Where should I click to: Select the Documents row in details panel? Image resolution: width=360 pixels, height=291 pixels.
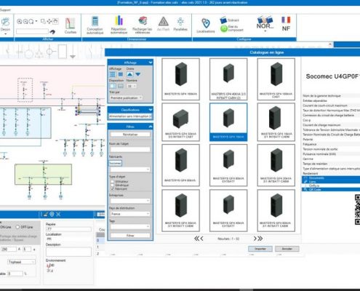[331, 178]
